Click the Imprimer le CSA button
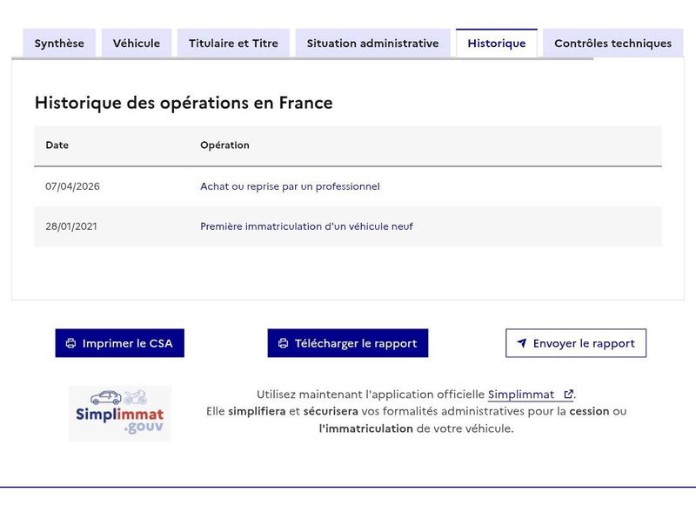Image resolution: width=696 pixels, height=506 pixels. pyautogui.click(x=120, y=343)
